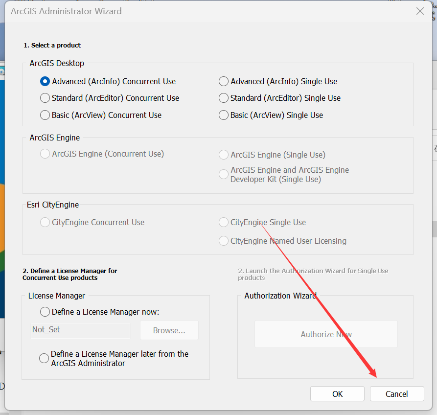Select Define a License Manager later option
Screen dimensions: 437x415
click(44, 358)
